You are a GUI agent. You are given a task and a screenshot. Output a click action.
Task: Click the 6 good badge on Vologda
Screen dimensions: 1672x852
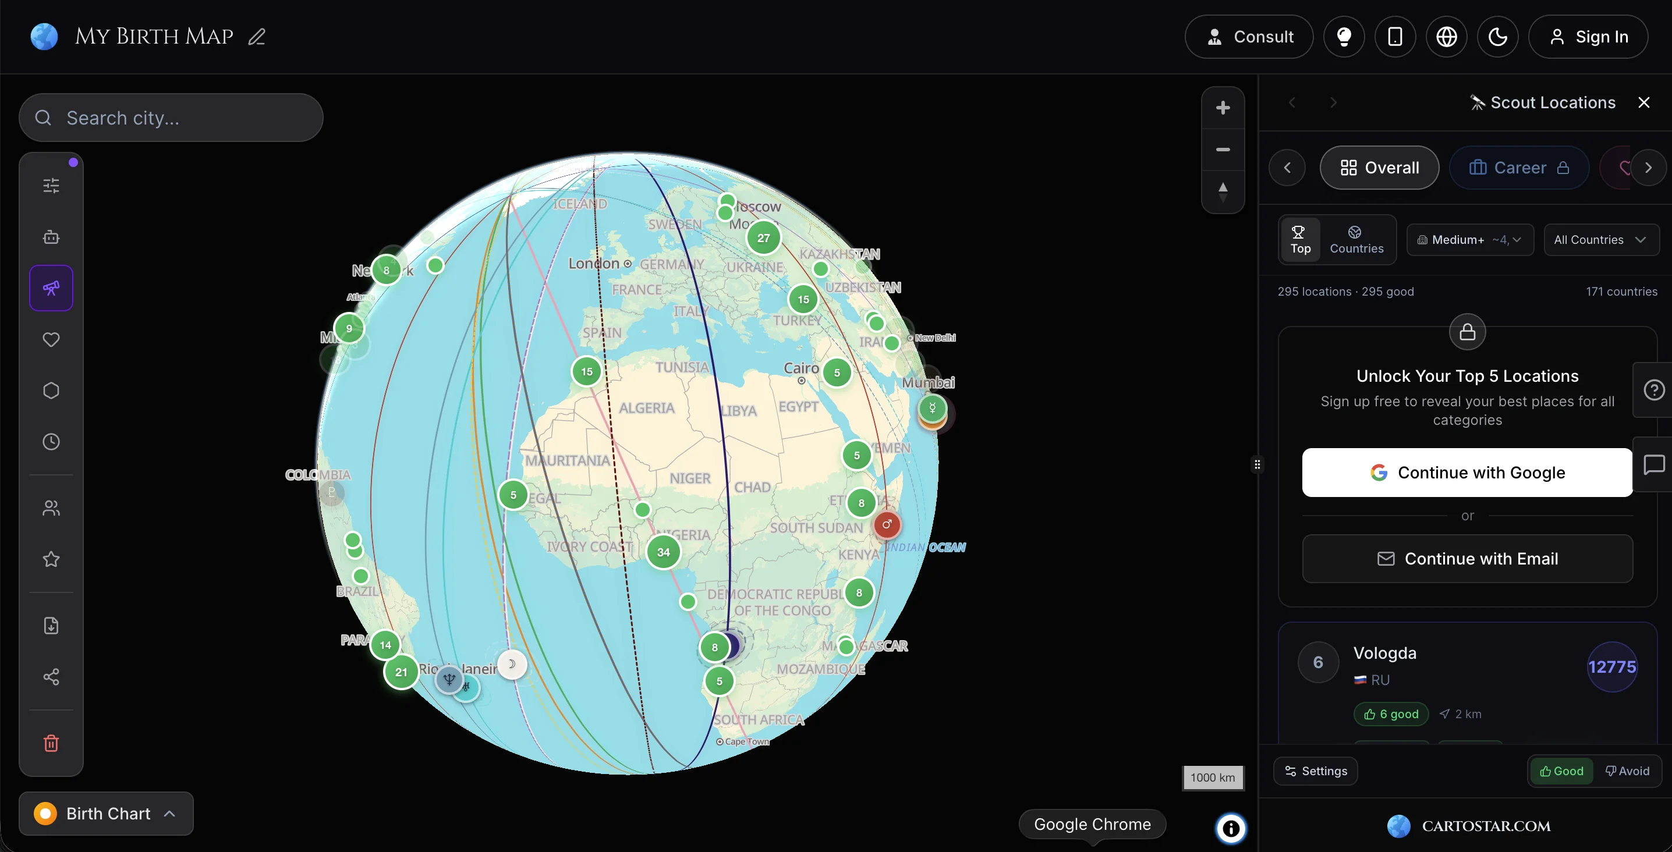[1391, 714]
